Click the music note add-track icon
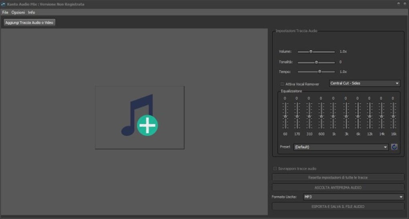 pos(140,117)
